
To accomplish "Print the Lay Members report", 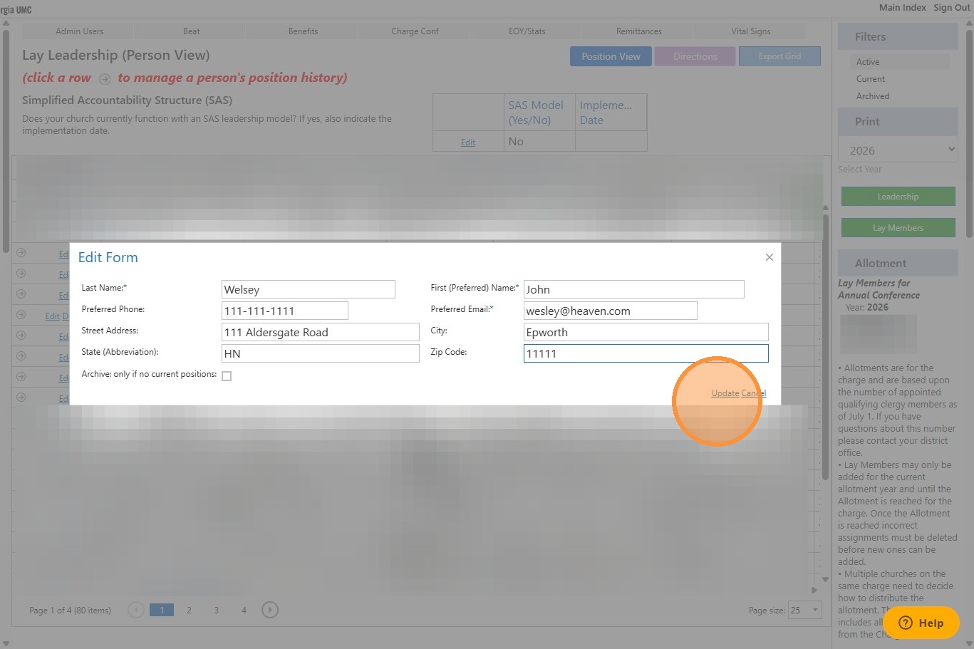I will tap(898, 228).
